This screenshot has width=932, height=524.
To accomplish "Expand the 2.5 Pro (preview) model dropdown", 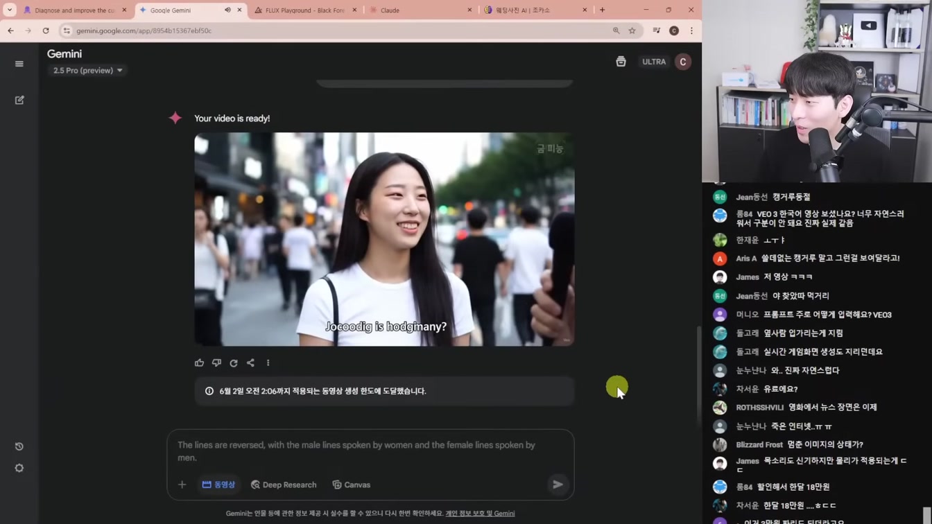I will [87, 70].
